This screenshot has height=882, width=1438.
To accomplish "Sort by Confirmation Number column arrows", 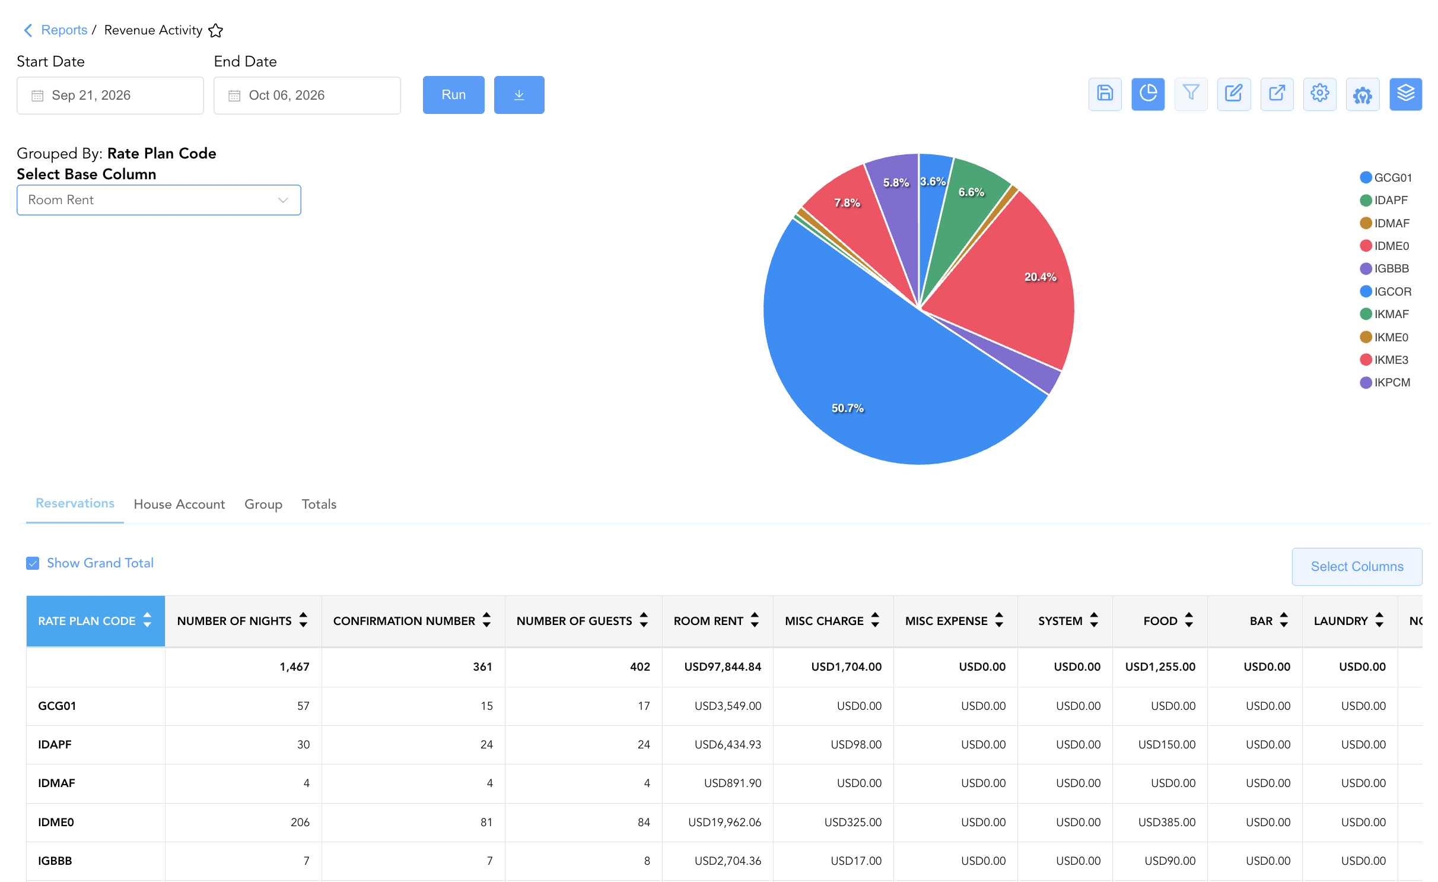I will pyautogui.click(x=486, y=620).
